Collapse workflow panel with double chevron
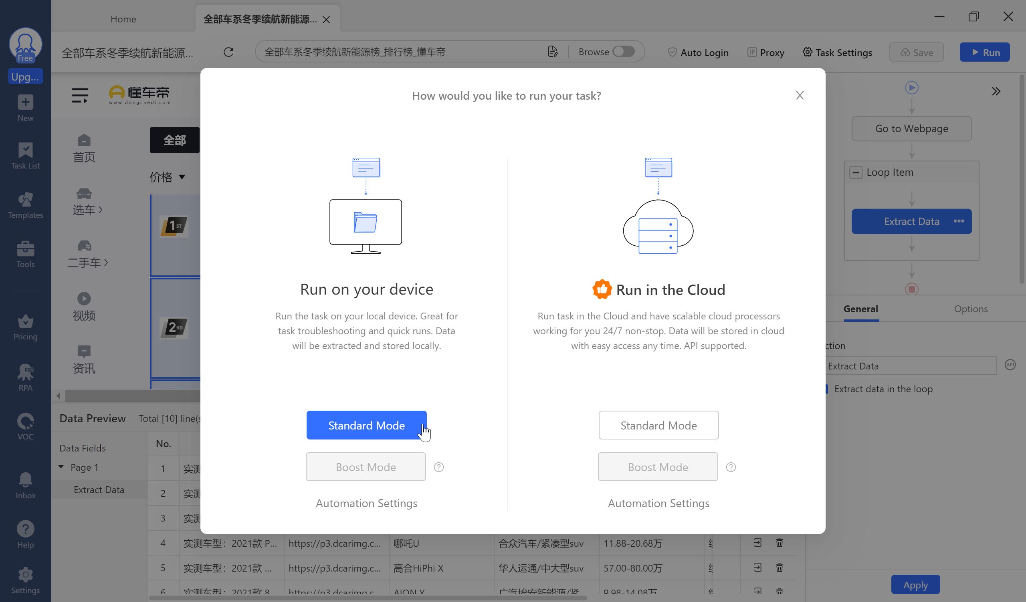The image size is (1026, 602). [996, 92]
